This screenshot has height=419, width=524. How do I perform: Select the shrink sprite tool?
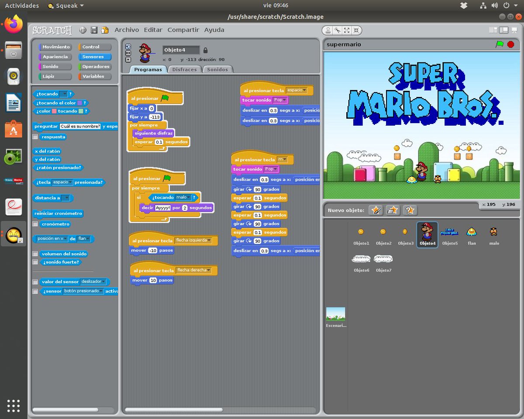click(x=356, y=31)
